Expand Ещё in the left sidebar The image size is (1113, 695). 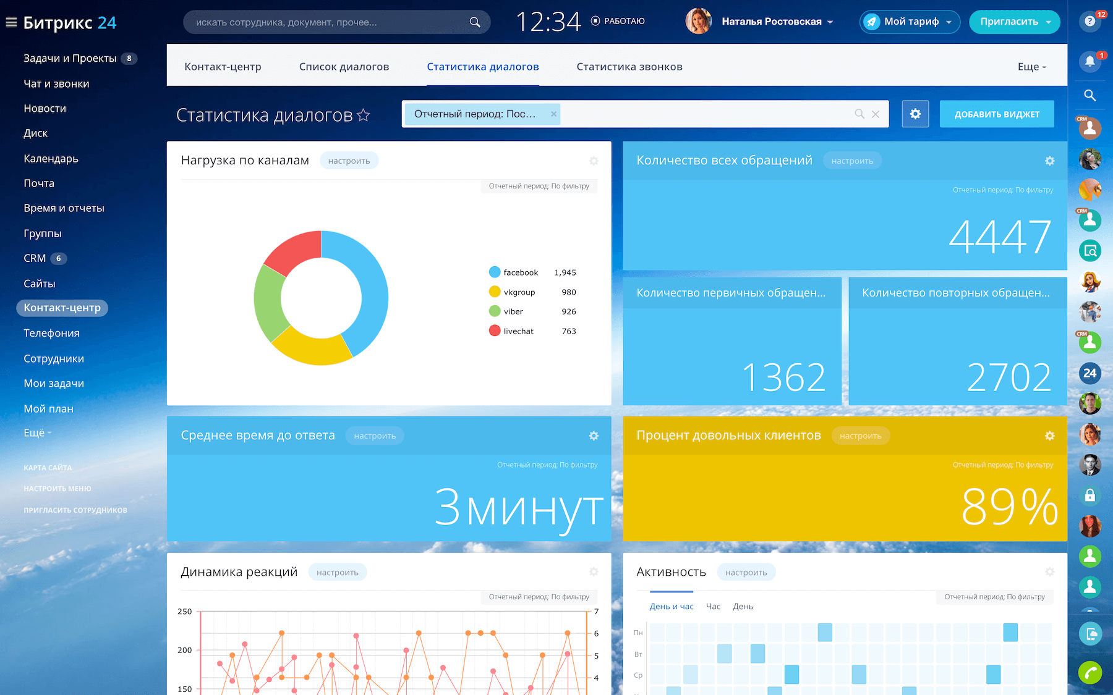coord(37,433)
